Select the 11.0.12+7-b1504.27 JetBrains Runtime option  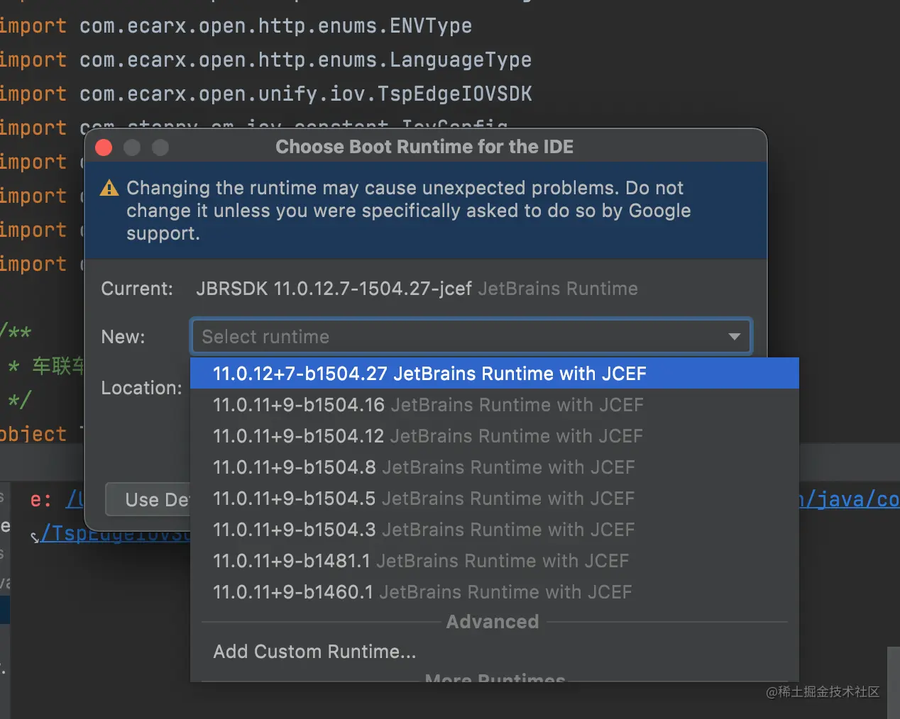(x=429, y=374)
